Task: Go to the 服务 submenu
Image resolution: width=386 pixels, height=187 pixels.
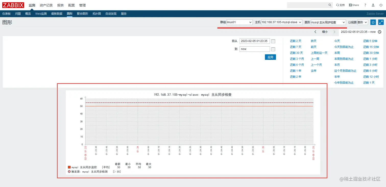Action: point(124,14)
